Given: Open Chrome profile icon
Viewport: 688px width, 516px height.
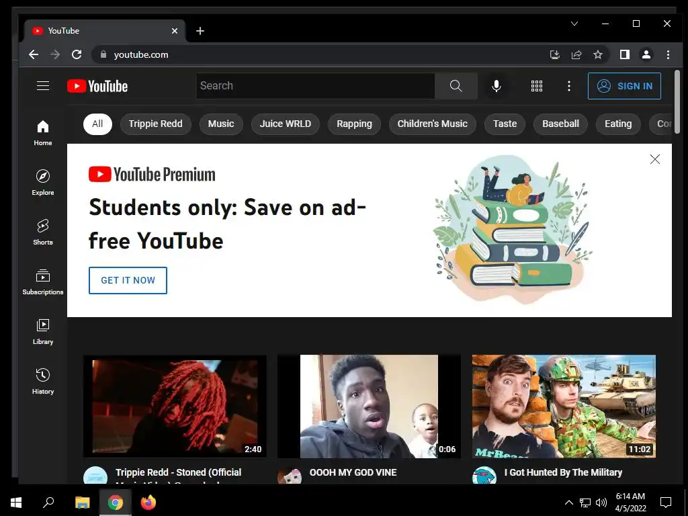Looking at the screenshot, I should [646, 54].
